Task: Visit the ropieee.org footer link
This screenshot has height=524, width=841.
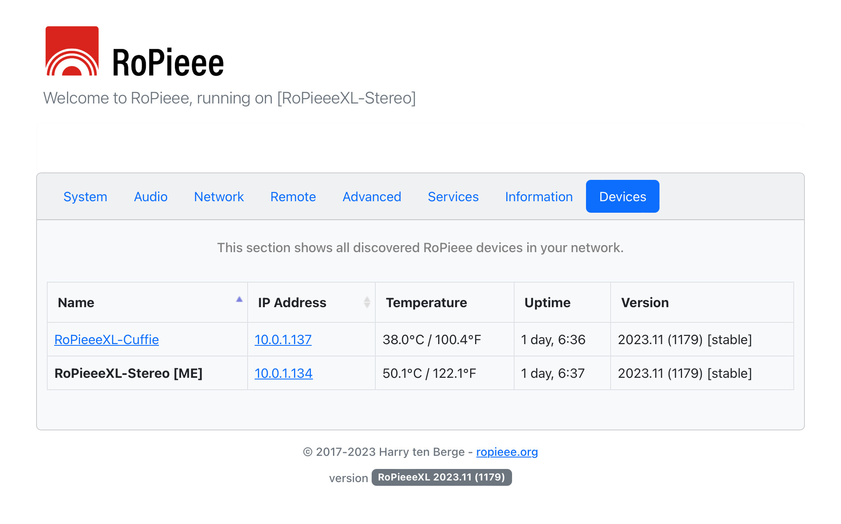Action: pyautogui.click(x=507, y=452)
